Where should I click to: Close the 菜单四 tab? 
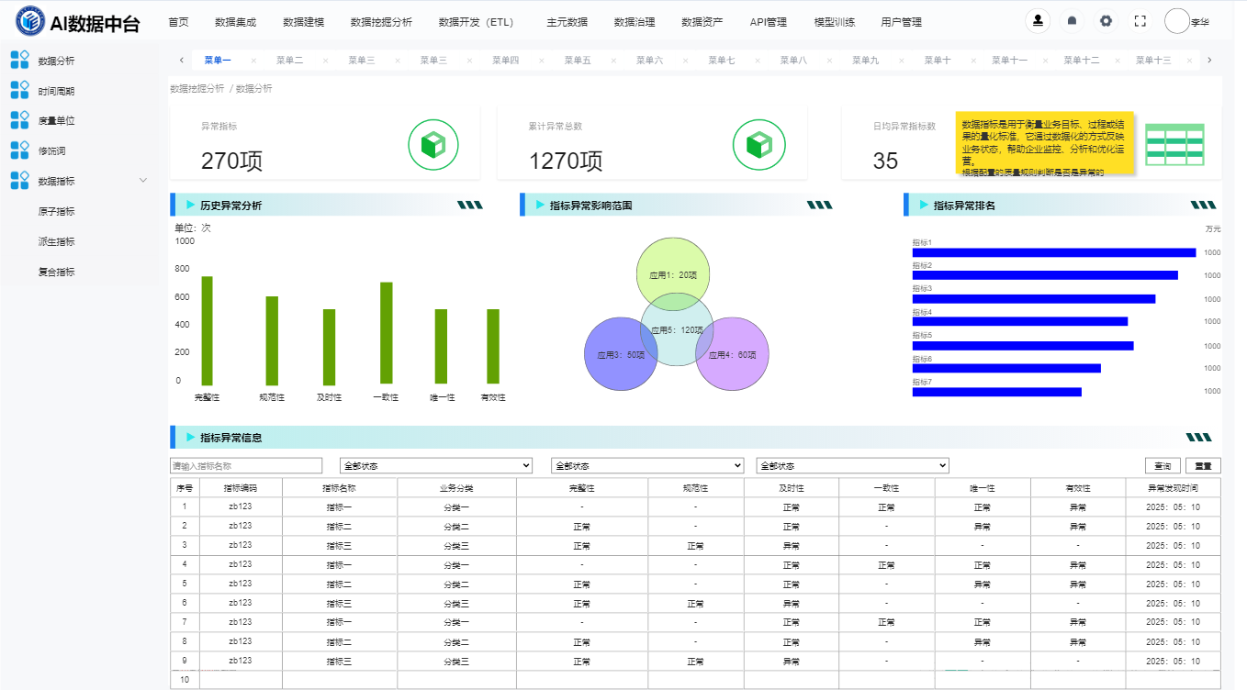542,61
